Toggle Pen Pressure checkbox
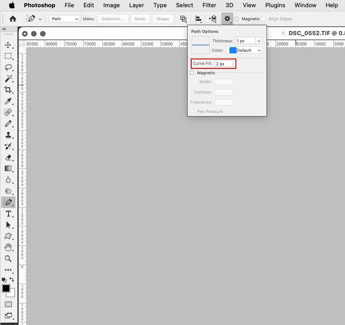The image size is (345, 325). tap(192, 112)
